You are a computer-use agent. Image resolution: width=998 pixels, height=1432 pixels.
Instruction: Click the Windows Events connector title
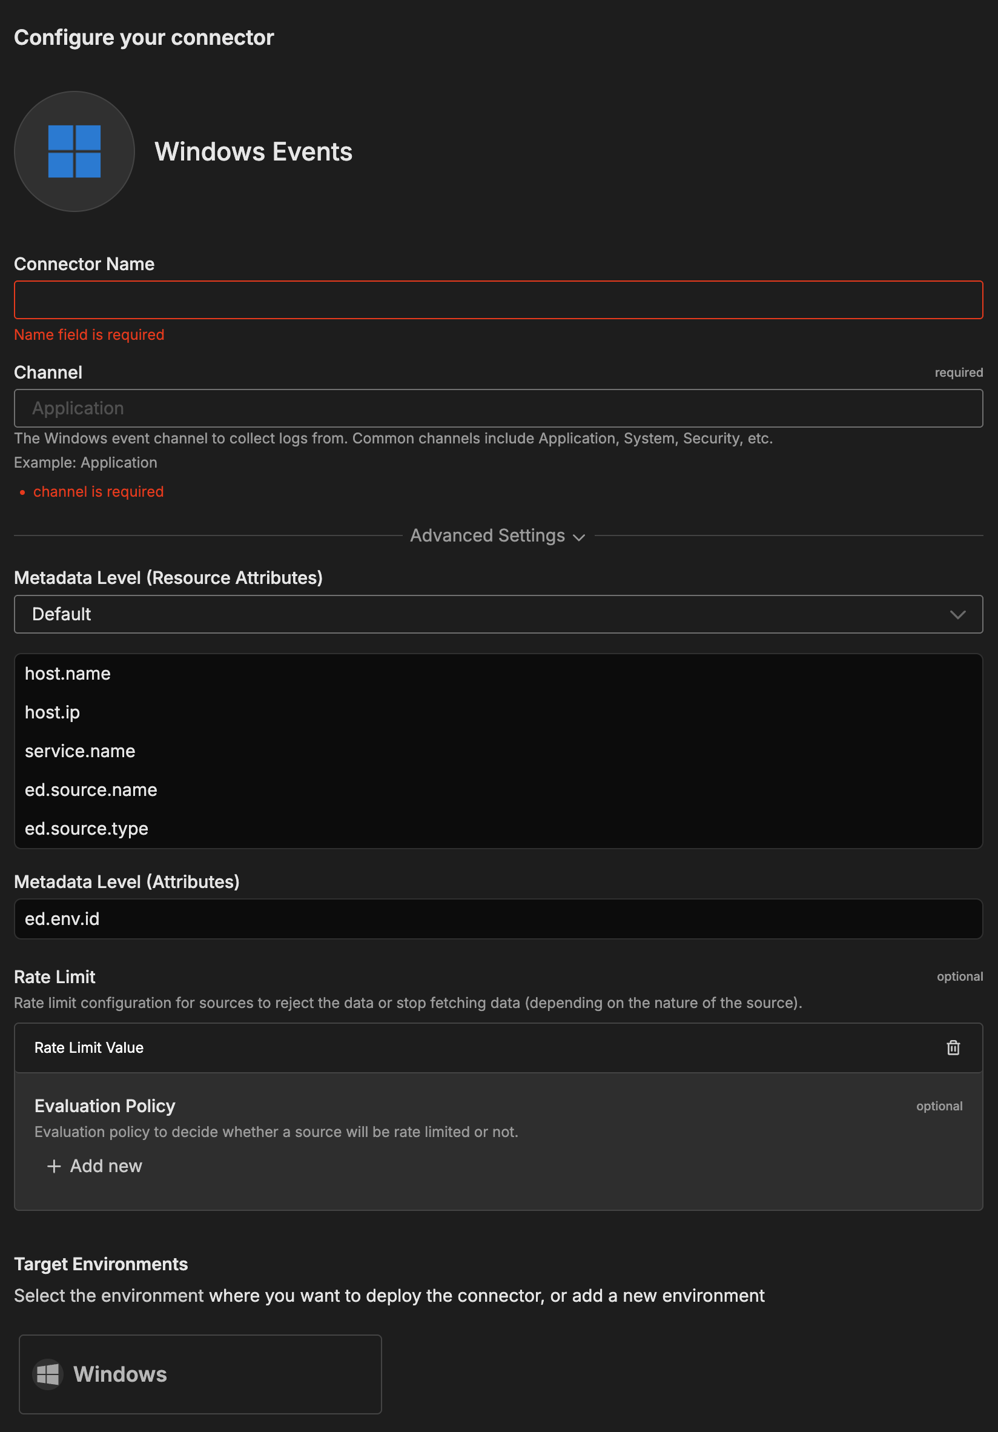pos(253,151)
